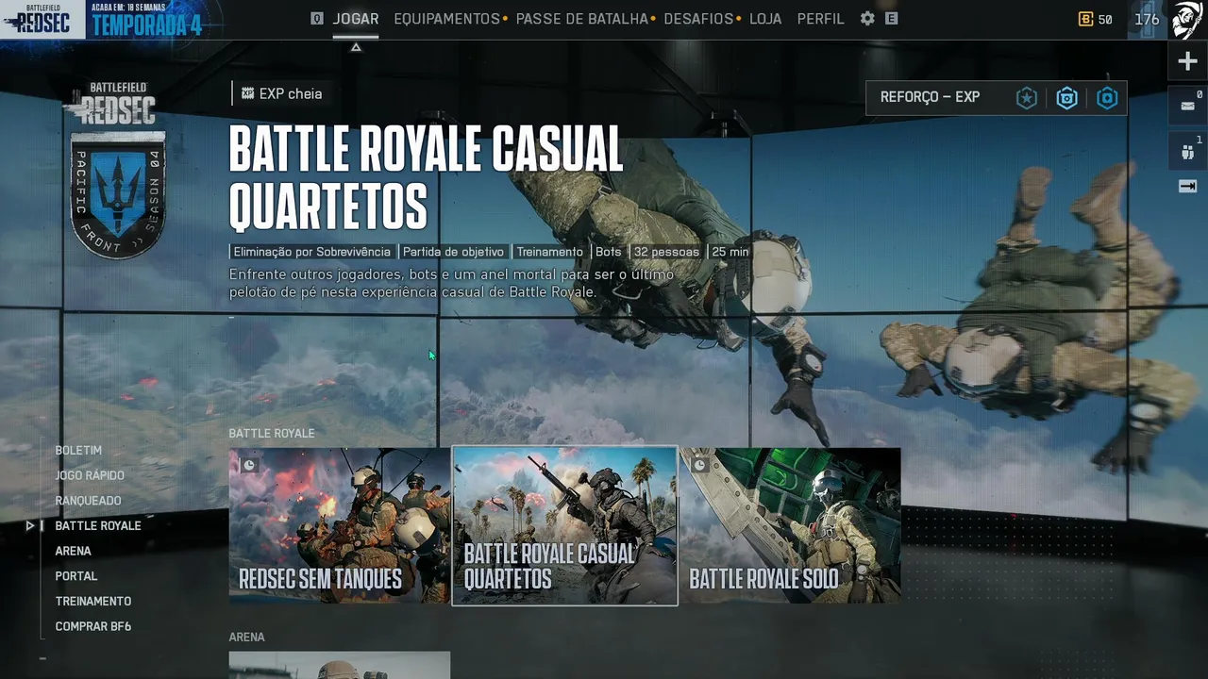Select the star XP boost hexagon
Screen dimensions: 1208x679
tap(1026, 97)
